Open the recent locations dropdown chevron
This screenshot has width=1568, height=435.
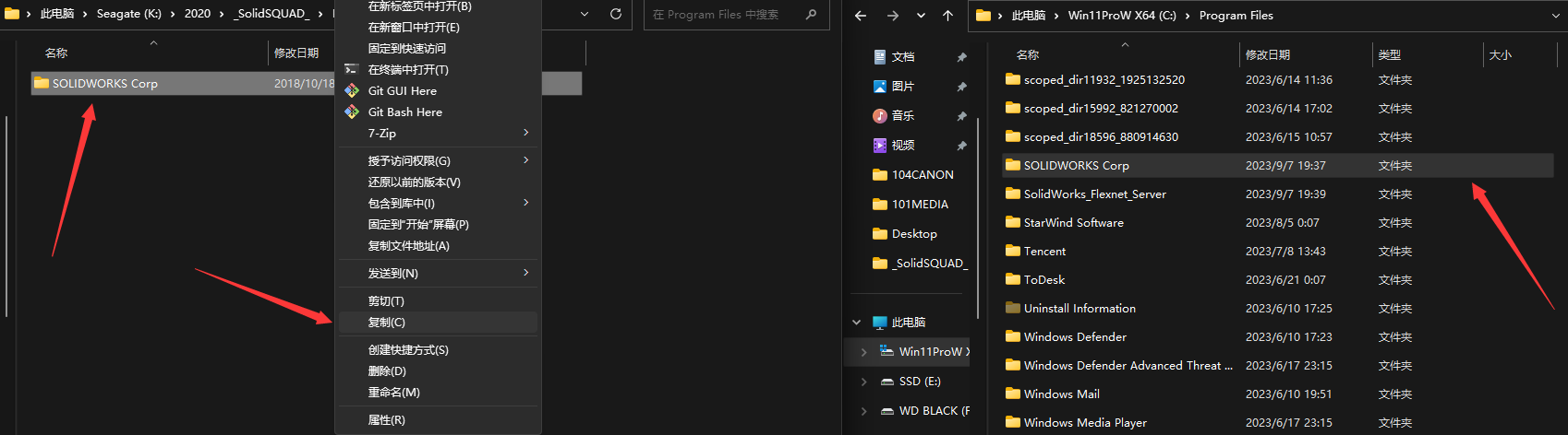921,16
